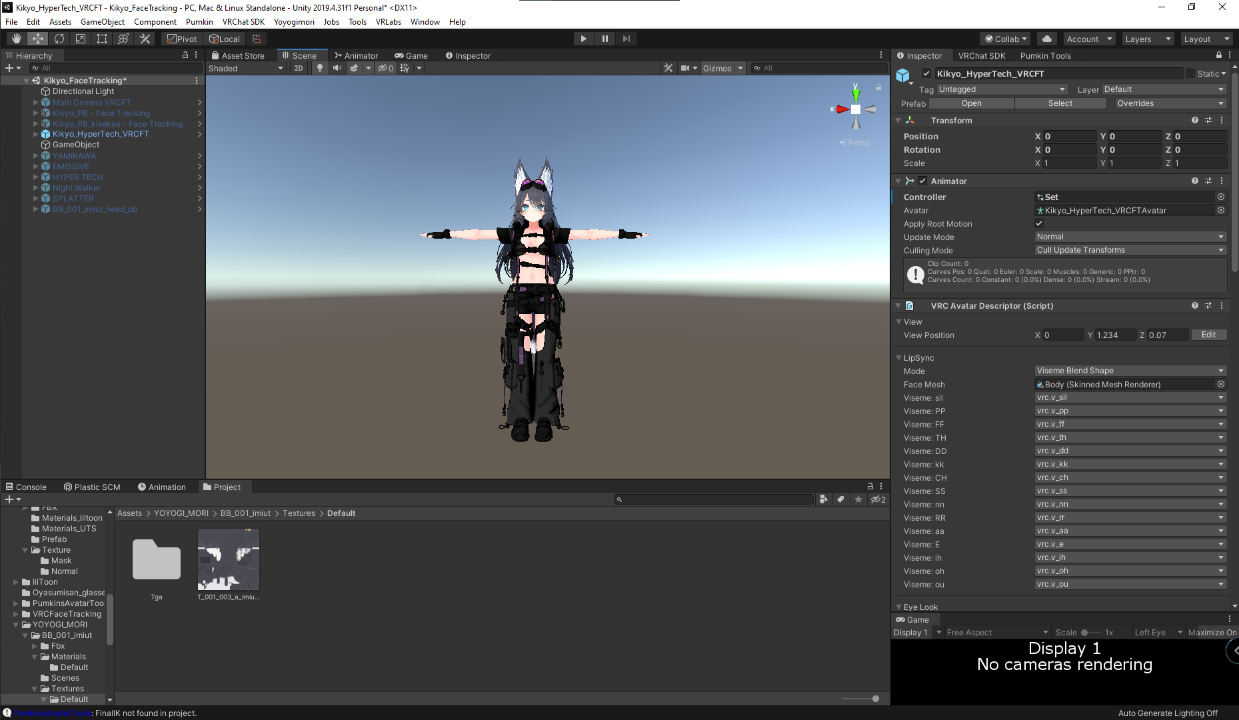The height and width of the screenshot is (720, 1239).
Task: Open Animator component preset icon
Action: click(x=1208, y=181)
